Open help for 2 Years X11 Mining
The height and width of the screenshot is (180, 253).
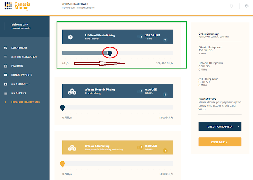[165, 151]
